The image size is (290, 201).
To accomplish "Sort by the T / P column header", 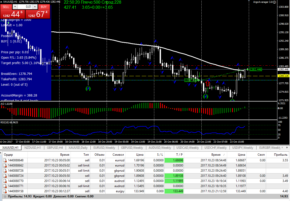I will [x=174, y=155].
